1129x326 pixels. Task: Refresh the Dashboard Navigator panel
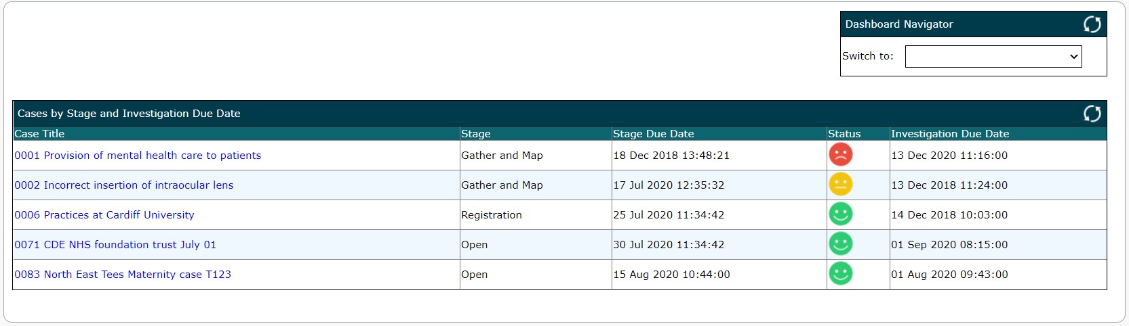(x=1092, y=24)
